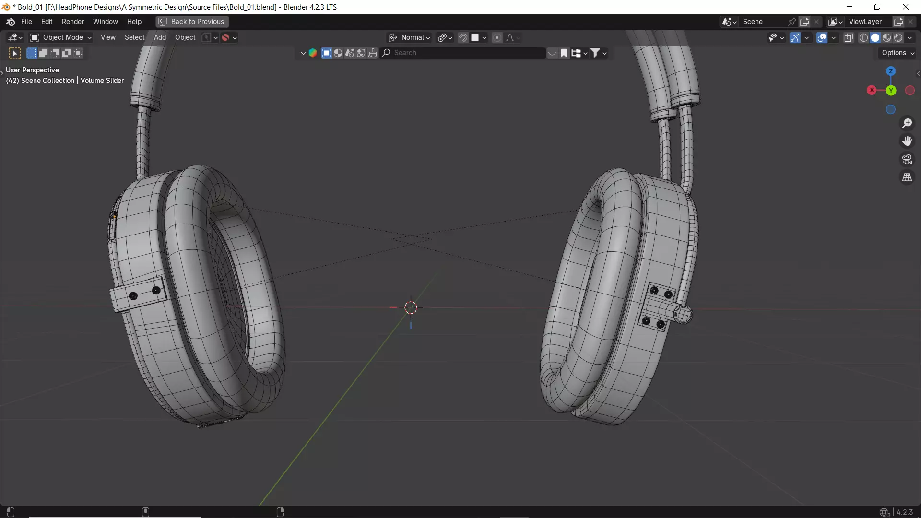Open the Render menu
The image size is (921, 518).
click(73, 22)
